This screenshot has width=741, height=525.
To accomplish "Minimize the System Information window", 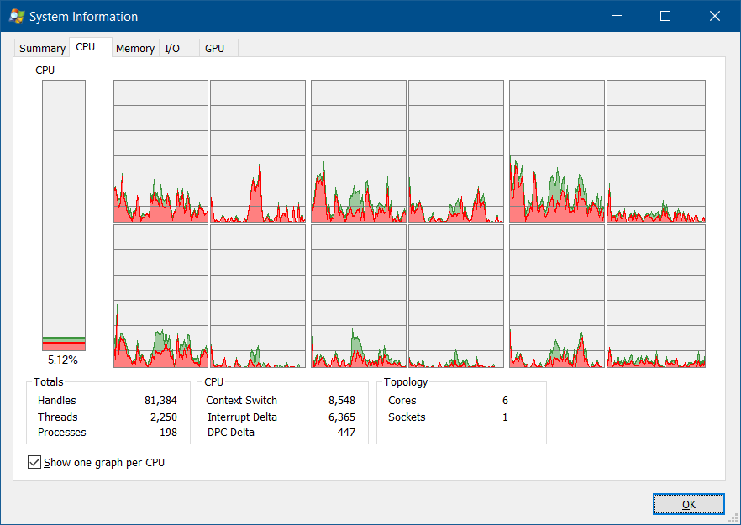I will (x=616, y=16).
